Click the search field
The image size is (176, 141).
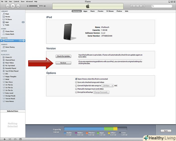tap(162, 6)
